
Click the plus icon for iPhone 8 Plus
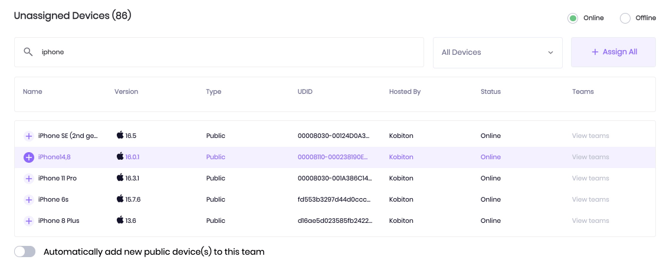tap(29, 221)
